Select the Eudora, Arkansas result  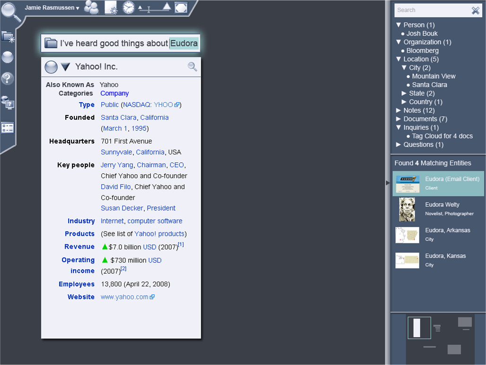[438, 235]
